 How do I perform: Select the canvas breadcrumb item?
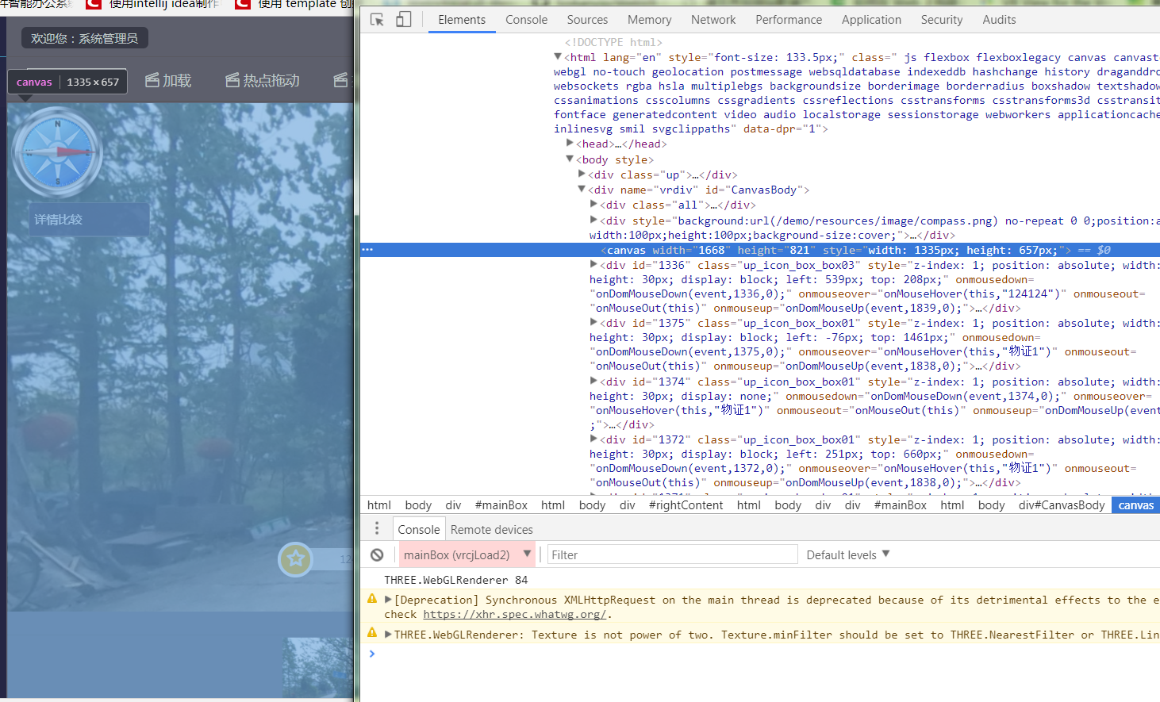pos(1135,505)
